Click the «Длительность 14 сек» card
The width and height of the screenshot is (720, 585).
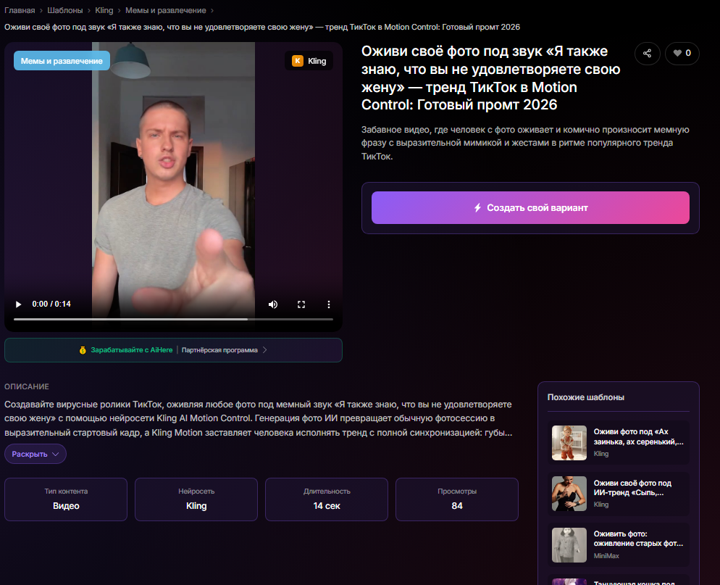[x=327, y=499]
